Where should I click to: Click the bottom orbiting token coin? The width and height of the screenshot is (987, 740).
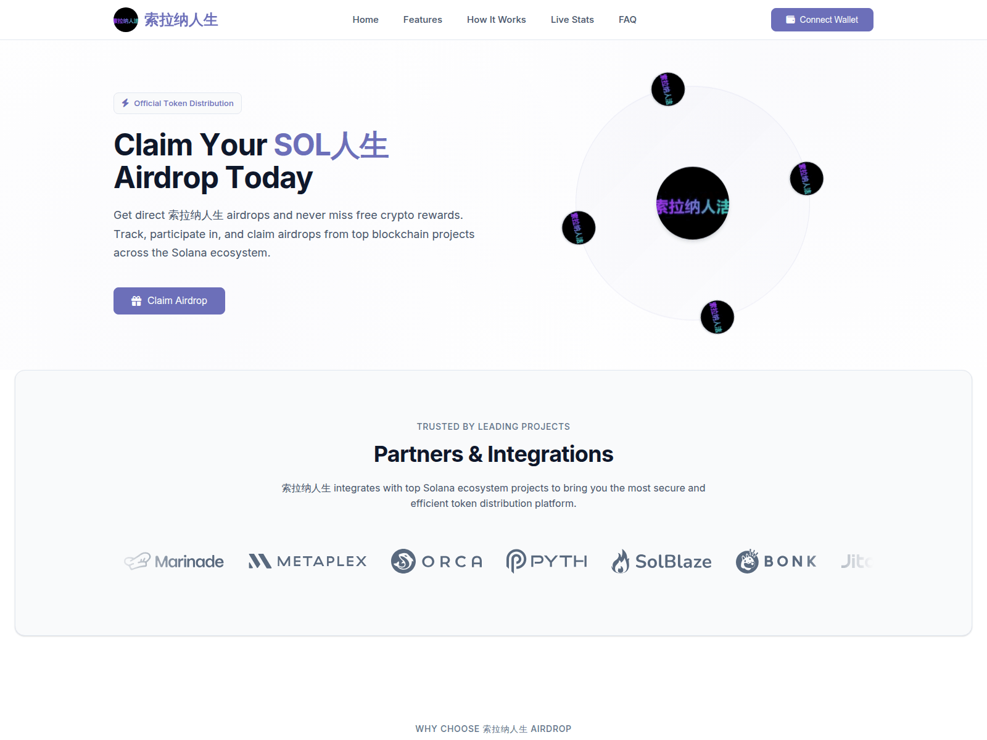(717, 317)
